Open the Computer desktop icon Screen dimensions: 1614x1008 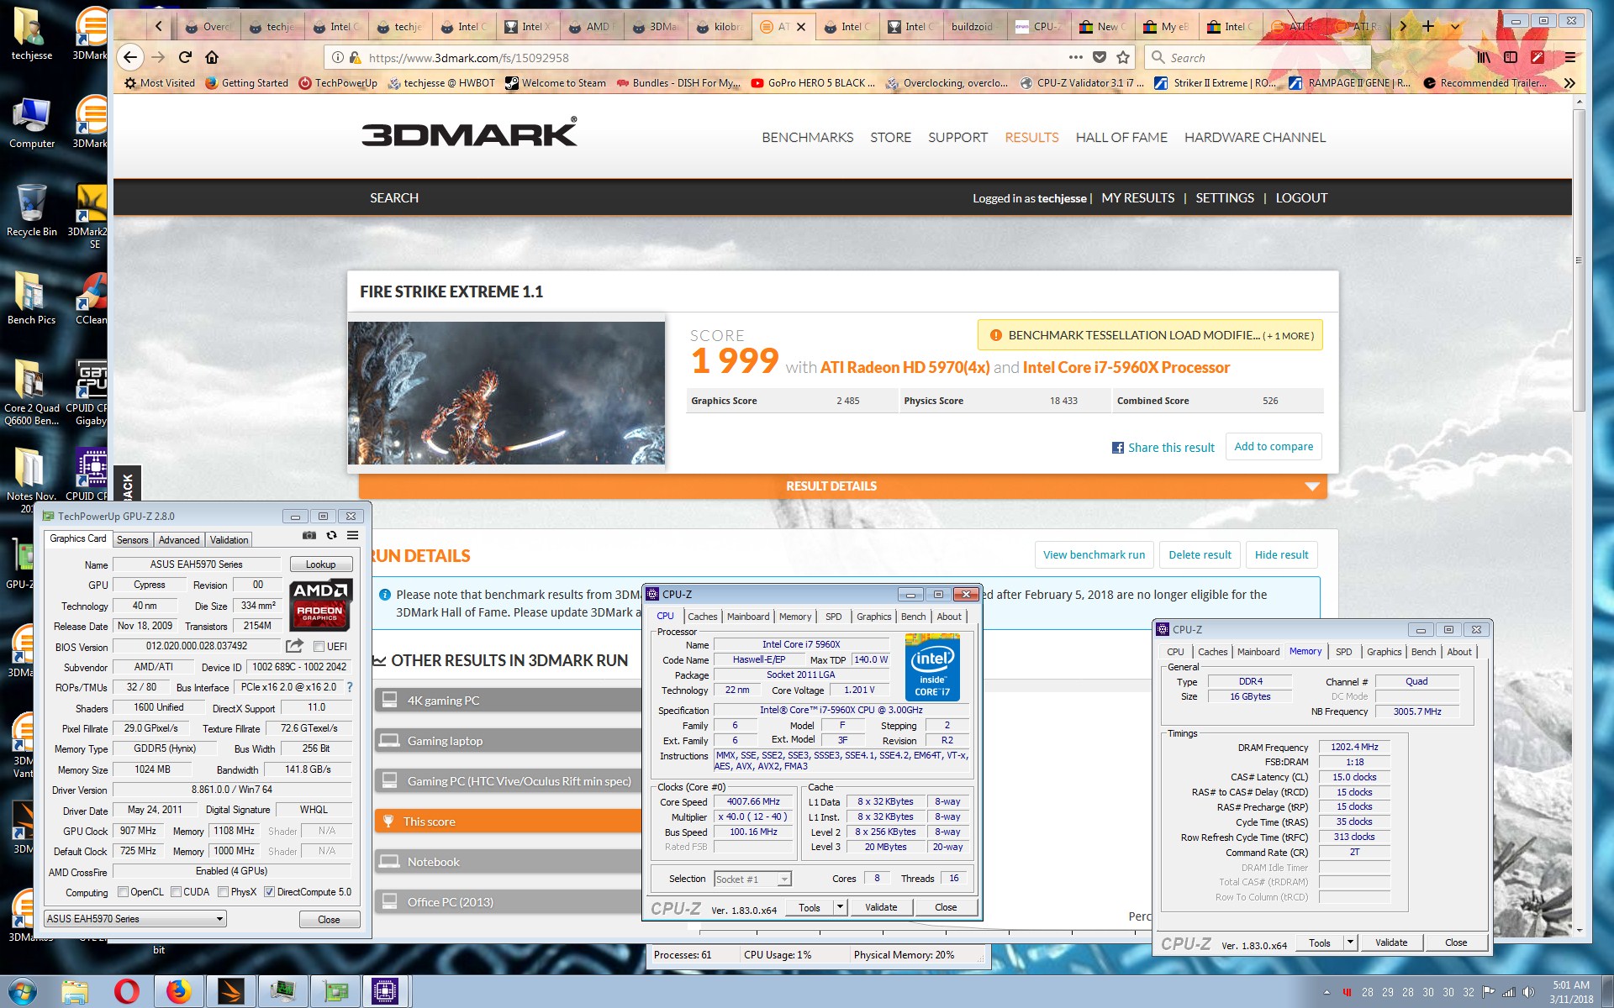click(x=31, y=123)
